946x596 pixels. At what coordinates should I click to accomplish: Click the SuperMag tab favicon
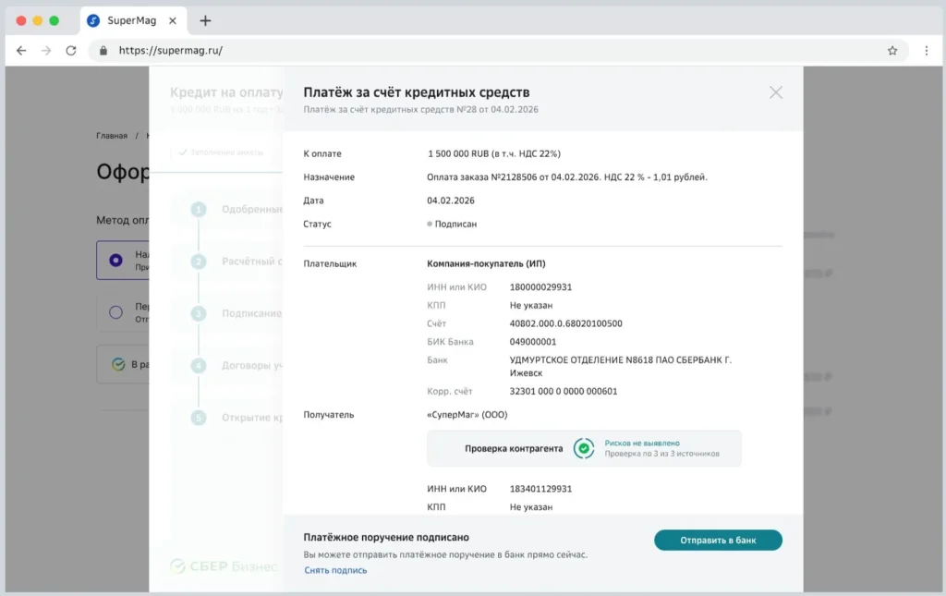tap(93, 20)
